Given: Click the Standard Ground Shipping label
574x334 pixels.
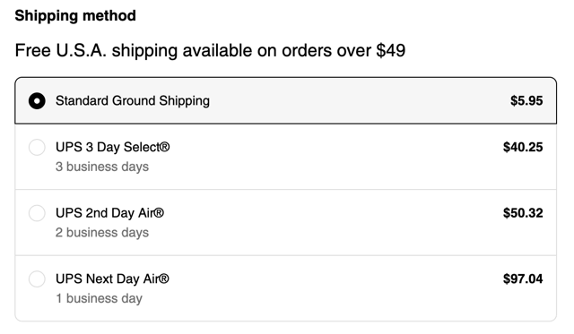Looking at the screenshot, I should click(x=133, y=101).
